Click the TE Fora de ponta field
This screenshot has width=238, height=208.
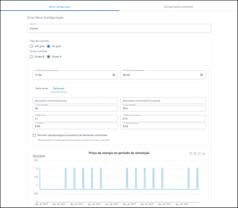[x=163, y=126]
